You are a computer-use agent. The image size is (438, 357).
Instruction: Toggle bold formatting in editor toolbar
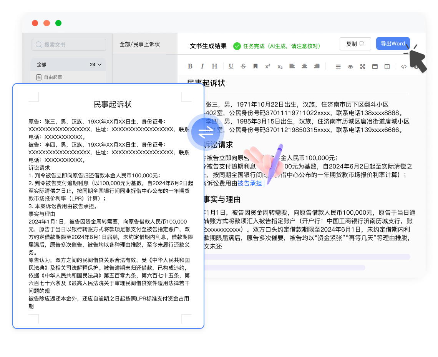(x=190, y=66)
